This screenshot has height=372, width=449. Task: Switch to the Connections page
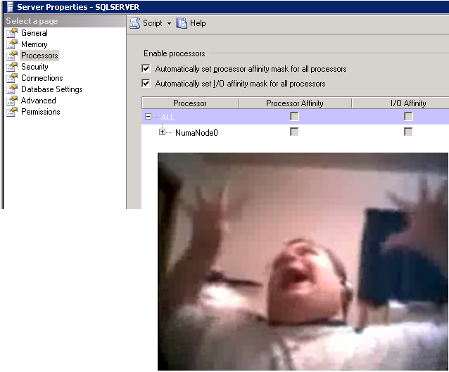[42, 78]
